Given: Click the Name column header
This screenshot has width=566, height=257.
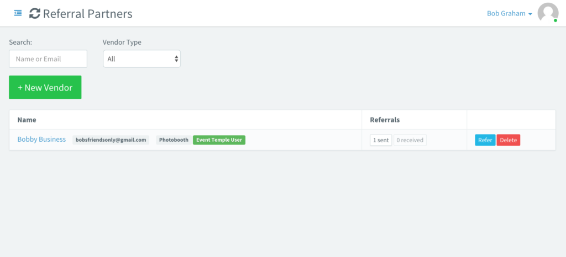Looking at the screenshot, I should point(27,119).
